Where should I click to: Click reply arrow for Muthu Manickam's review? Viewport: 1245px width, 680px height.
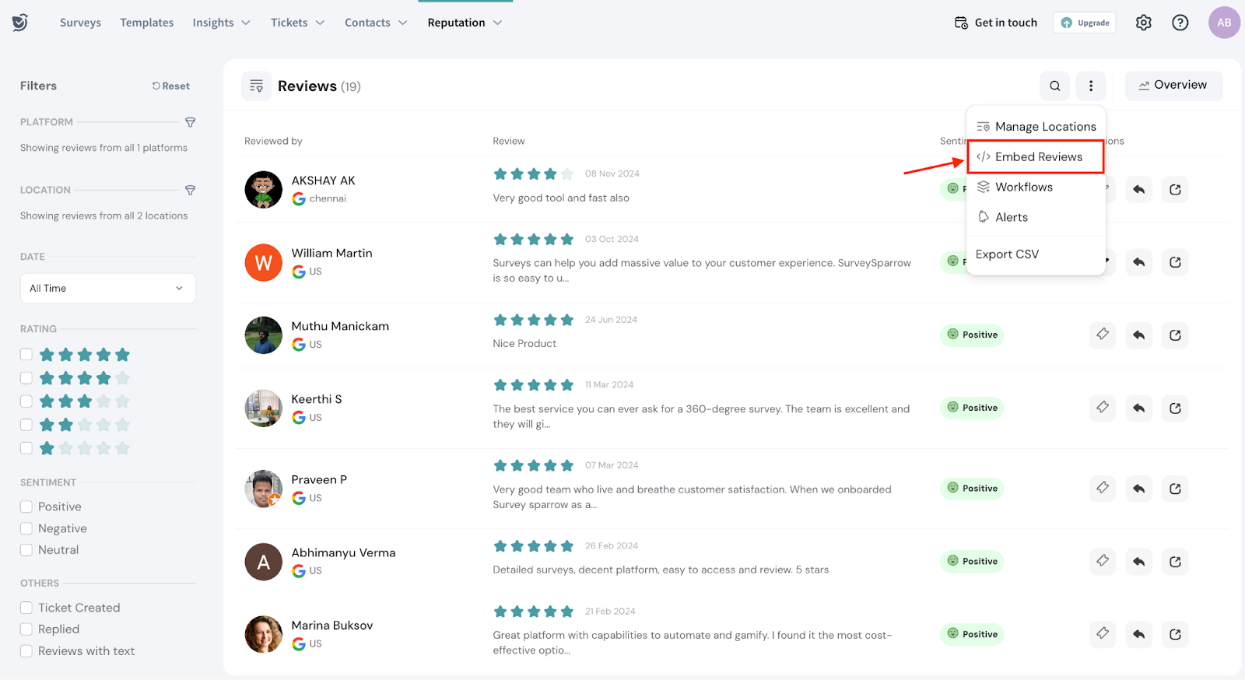[1138, 335]
